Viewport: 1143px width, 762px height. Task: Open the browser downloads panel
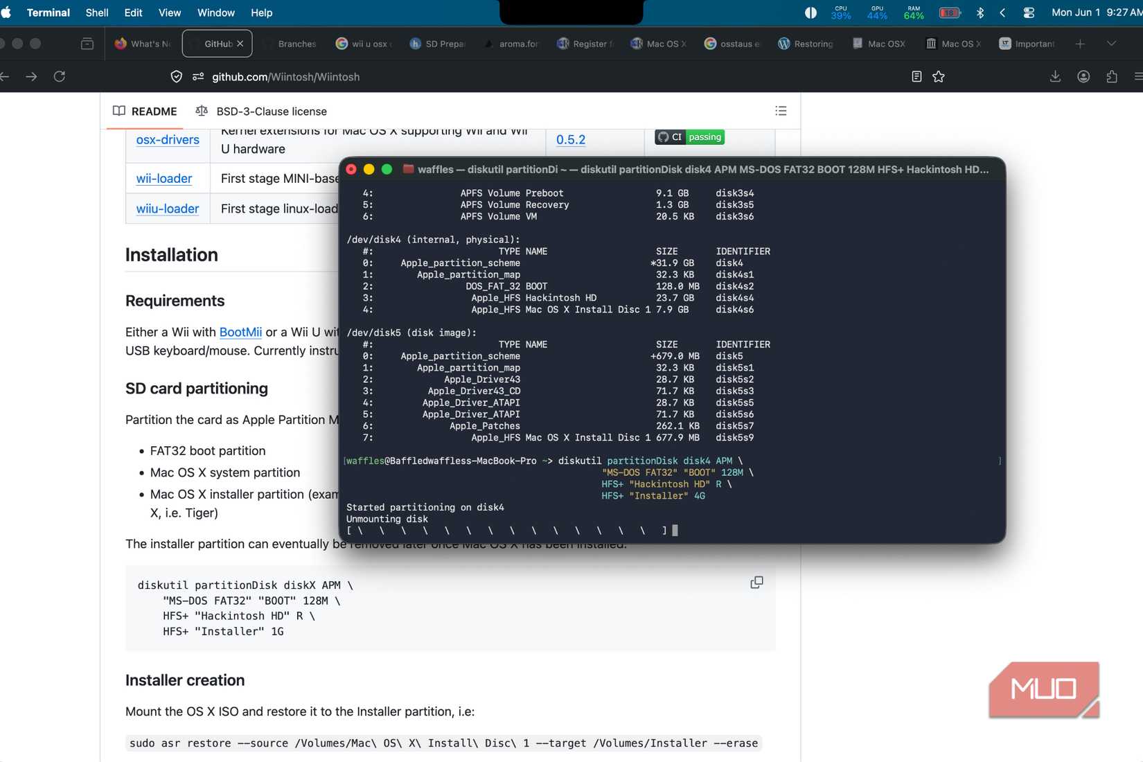(x=1055, y=77)
